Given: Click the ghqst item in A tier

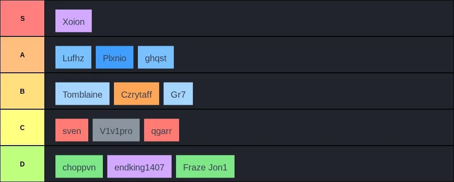Looking at the screenshot, I should pyautogui.click(x=156, y=58).
